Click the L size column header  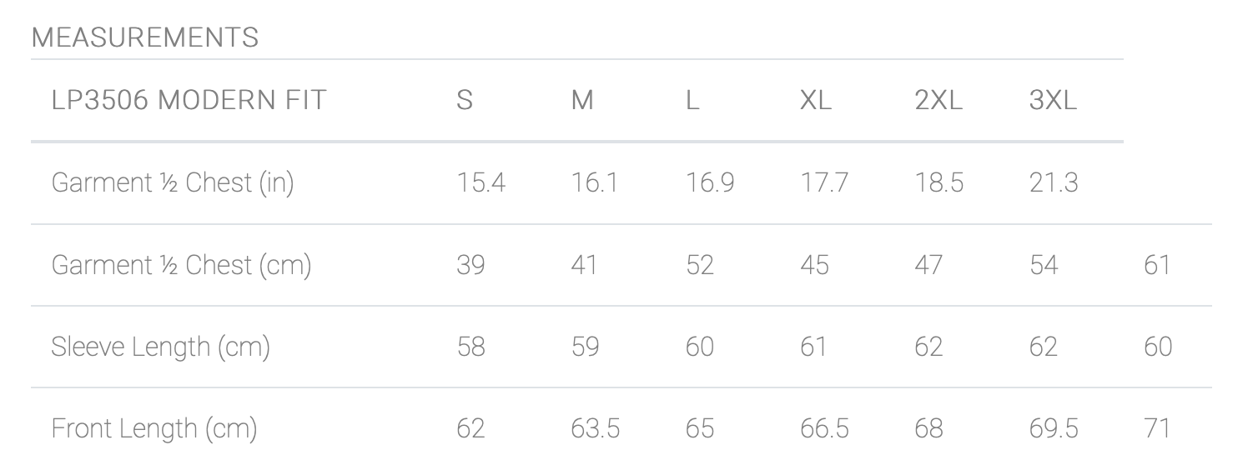pos(692,101)
